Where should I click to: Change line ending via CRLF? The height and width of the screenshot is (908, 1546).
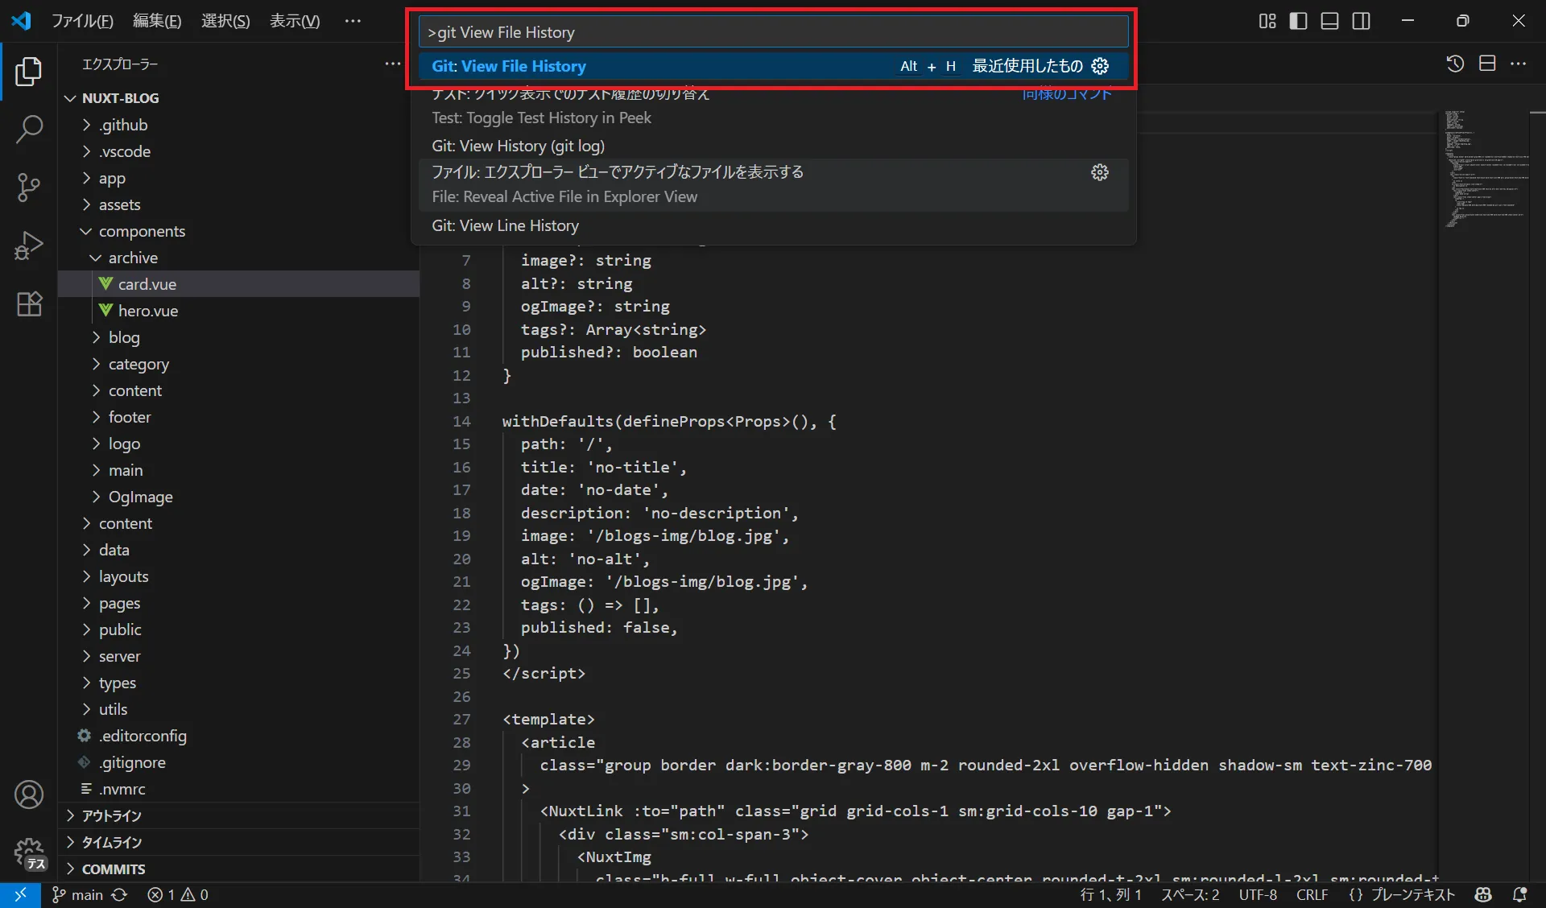click(x=1312, y=894)
